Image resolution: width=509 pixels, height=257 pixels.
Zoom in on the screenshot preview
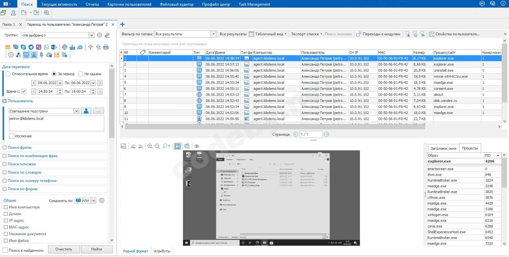(x=150, y=146)
